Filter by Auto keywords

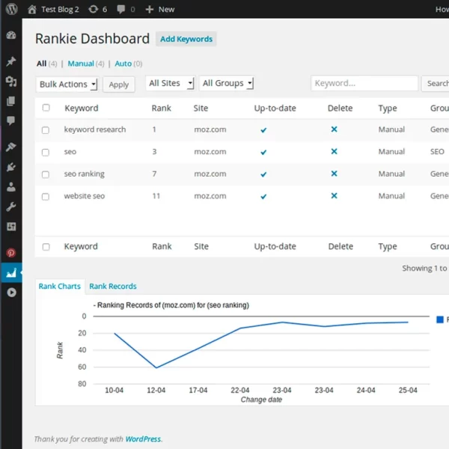tap(123, 64)
